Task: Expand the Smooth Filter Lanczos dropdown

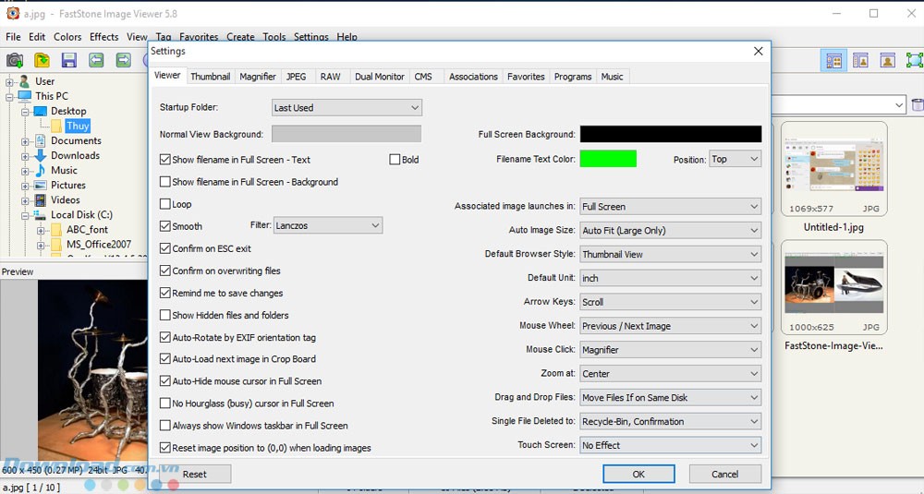Action: coord(328,225)
